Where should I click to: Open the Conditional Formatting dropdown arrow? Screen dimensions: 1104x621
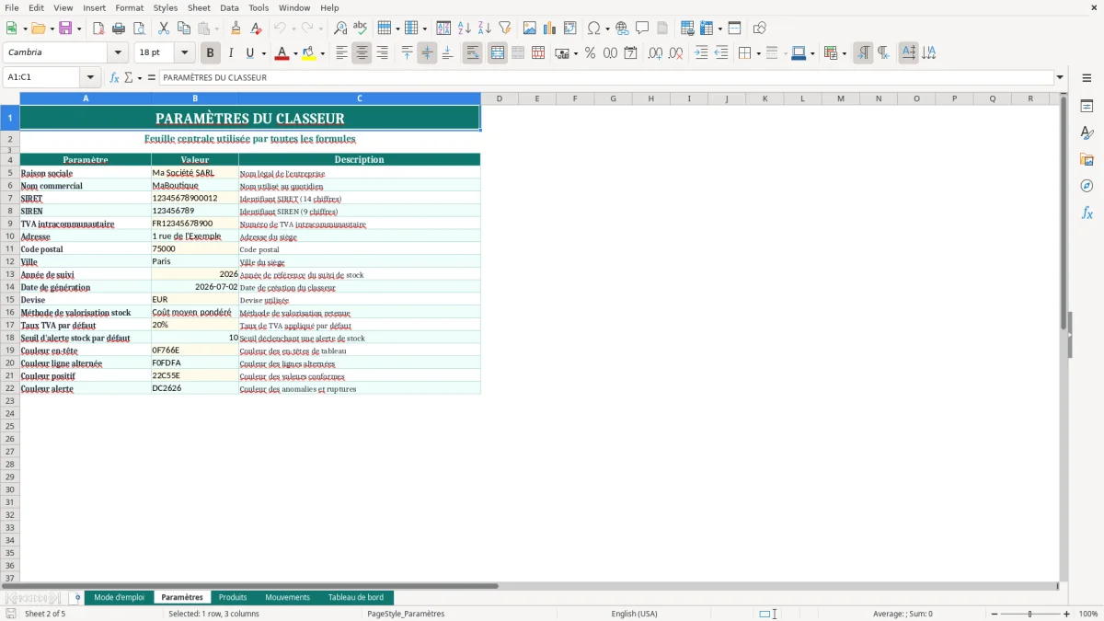click(844, 53)
